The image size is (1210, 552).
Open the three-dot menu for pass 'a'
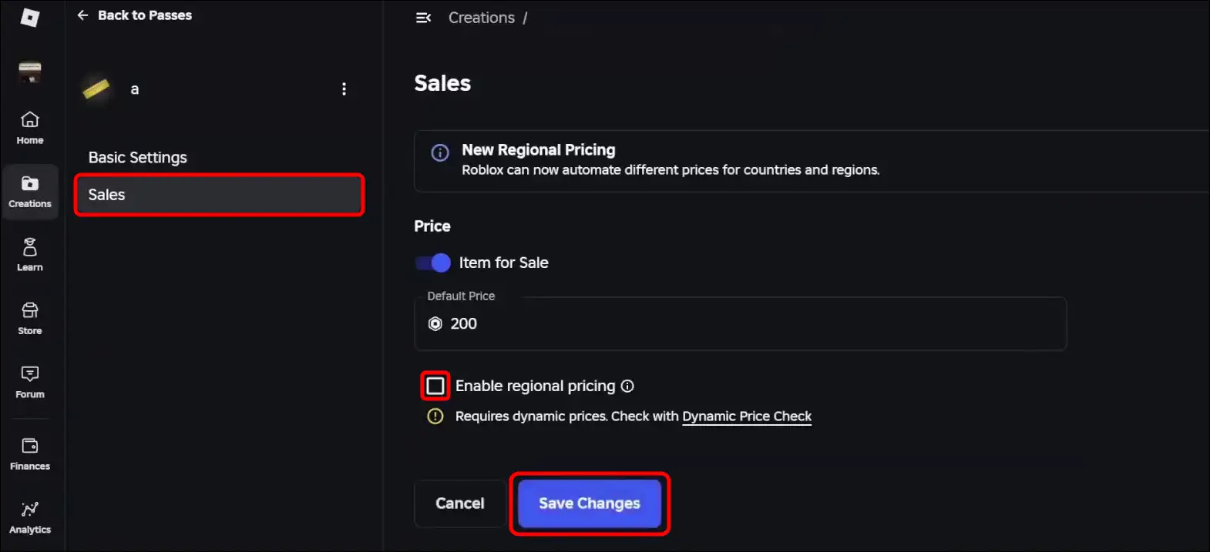(x=344, y=89)
